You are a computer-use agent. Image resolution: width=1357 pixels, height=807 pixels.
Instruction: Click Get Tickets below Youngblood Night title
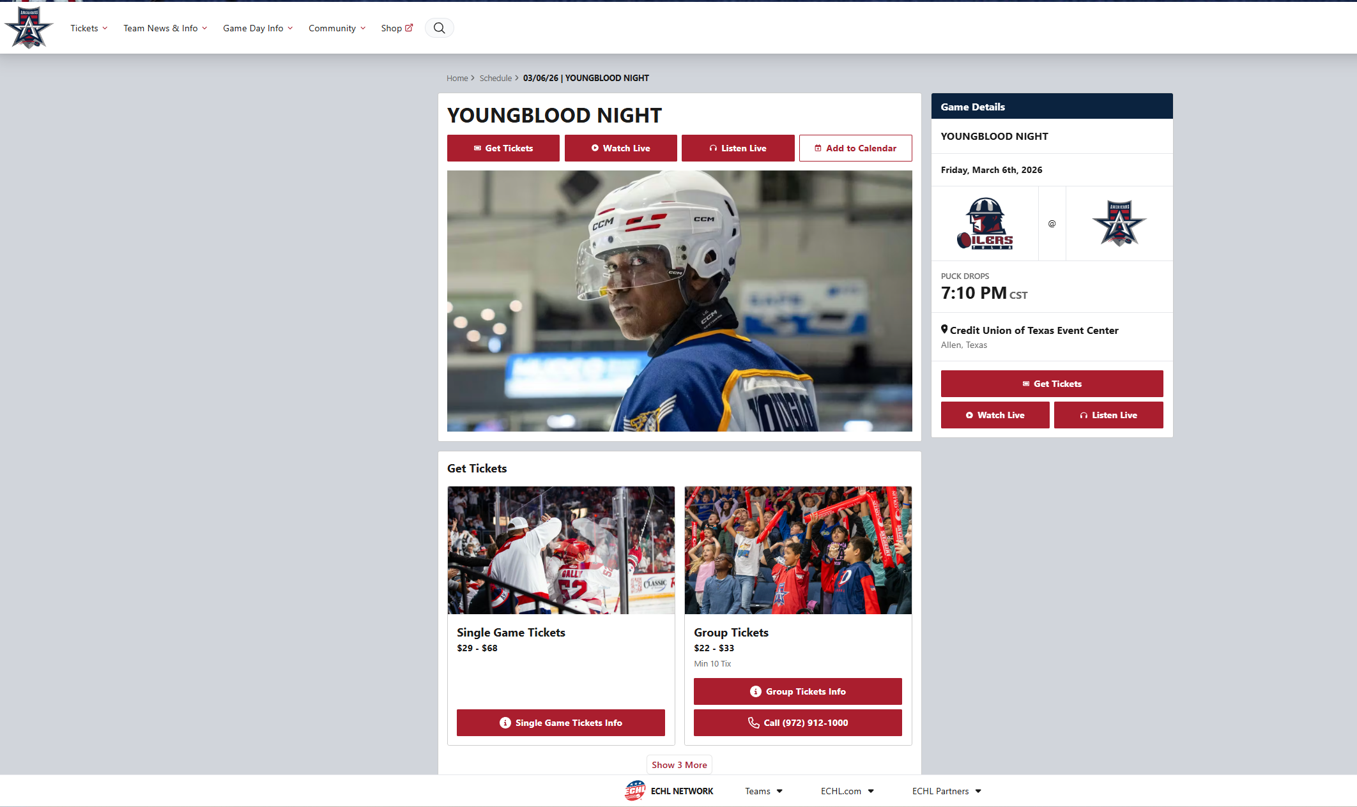tap(503, 148)
